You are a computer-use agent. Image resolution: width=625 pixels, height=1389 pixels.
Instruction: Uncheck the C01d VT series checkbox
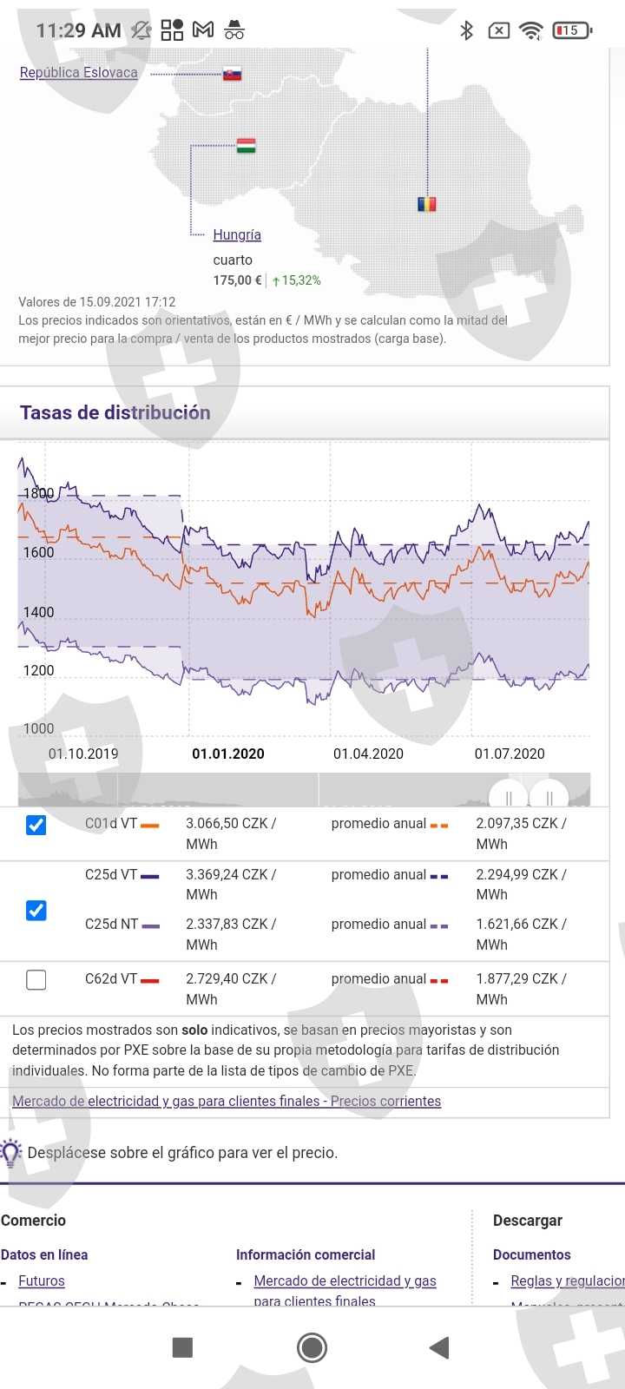click(36, 825)
